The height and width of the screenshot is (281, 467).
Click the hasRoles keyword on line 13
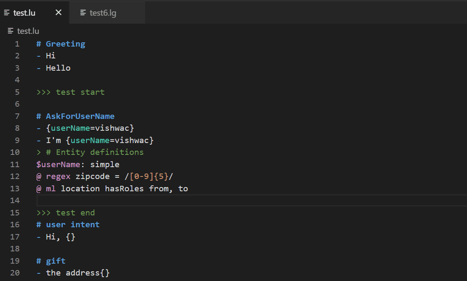point(124,188)
